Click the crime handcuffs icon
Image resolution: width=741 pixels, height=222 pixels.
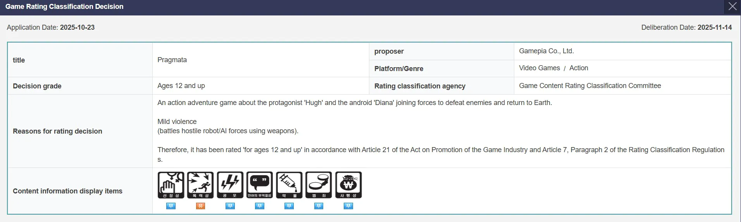pyautogui.click(x=319, y=185)
